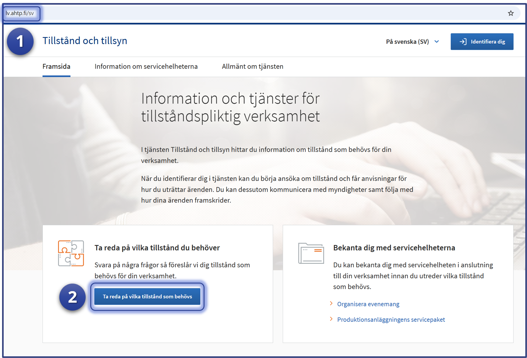This screenshot has width=527, height=358.
Task: Open the Organisera evenemang link
Action: (x=368, y=304)
